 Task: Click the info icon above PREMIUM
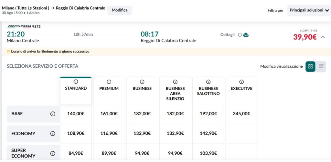(x=109, y=81)
